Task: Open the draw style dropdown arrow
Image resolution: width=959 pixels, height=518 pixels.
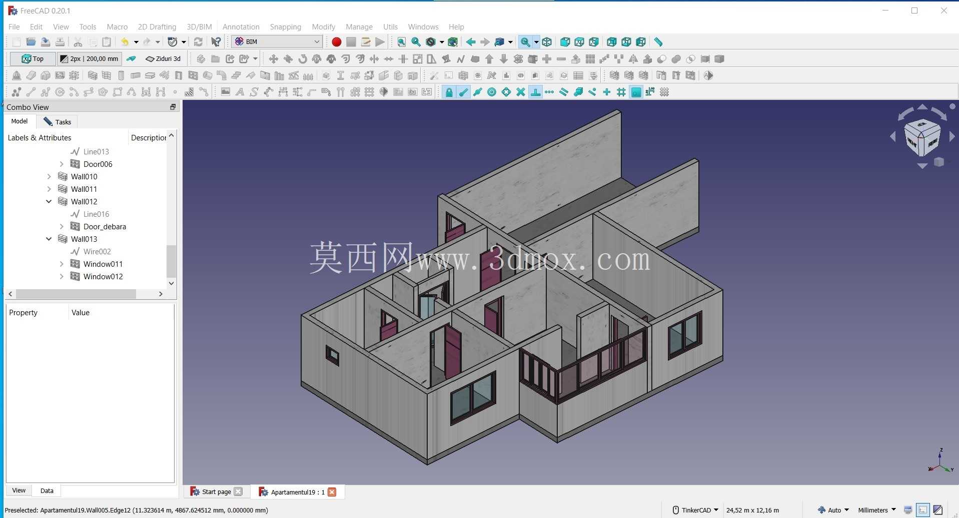Action: 442,42
